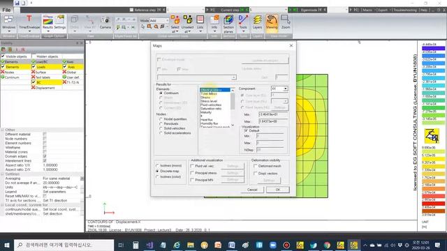Collapse the Settings properties section

[x=3, y=174]
